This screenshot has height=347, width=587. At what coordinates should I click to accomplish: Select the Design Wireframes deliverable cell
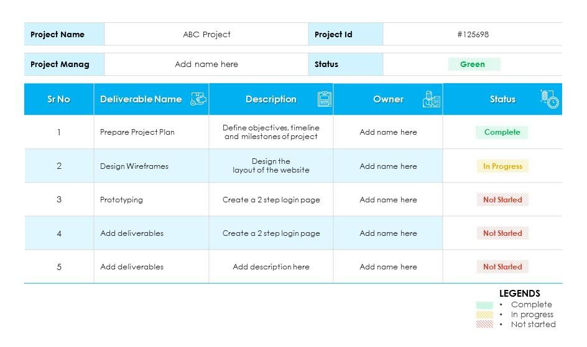134,166
